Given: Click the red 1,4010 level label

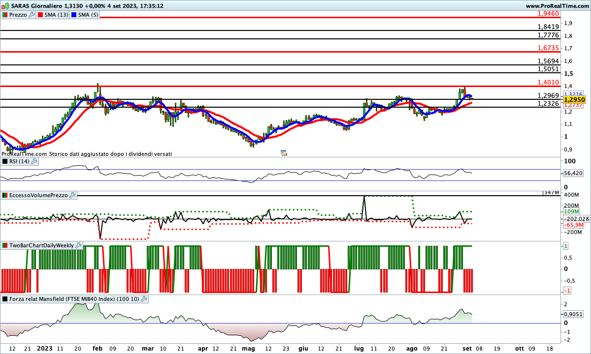Looking at the screenshot, I should pos(548,82).
